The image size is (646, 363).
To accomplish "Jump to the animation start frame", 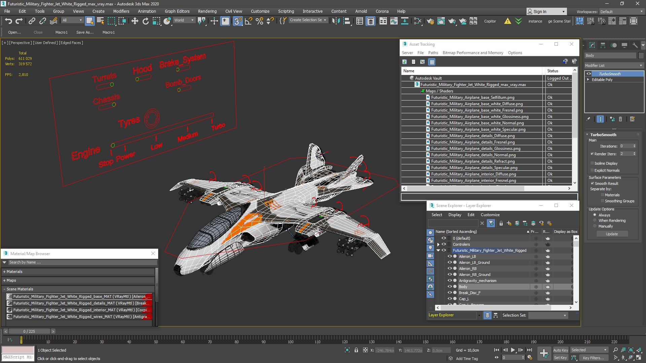I will [x=497, y=350].
